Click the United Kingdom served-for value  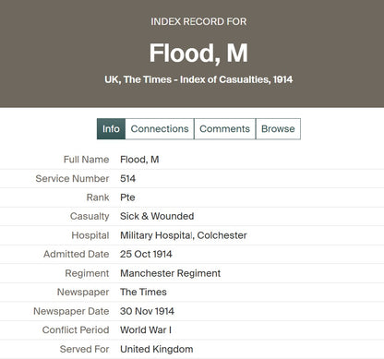pos(157,349)
